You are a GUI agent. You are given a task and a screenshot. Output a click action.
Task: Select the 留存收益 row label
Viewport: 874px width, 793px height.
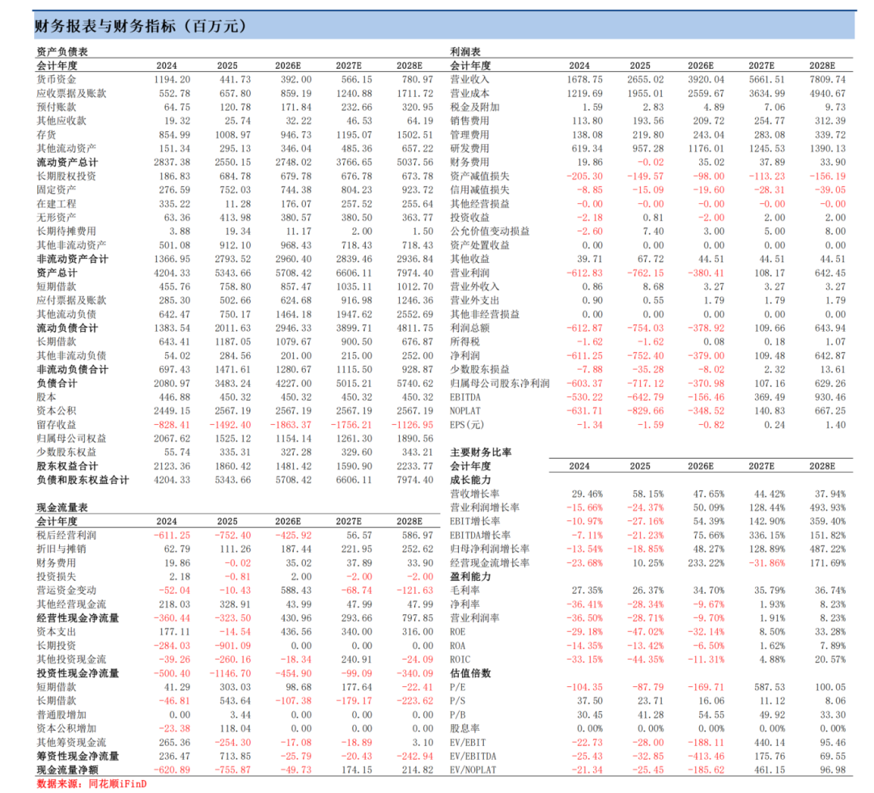57,425
